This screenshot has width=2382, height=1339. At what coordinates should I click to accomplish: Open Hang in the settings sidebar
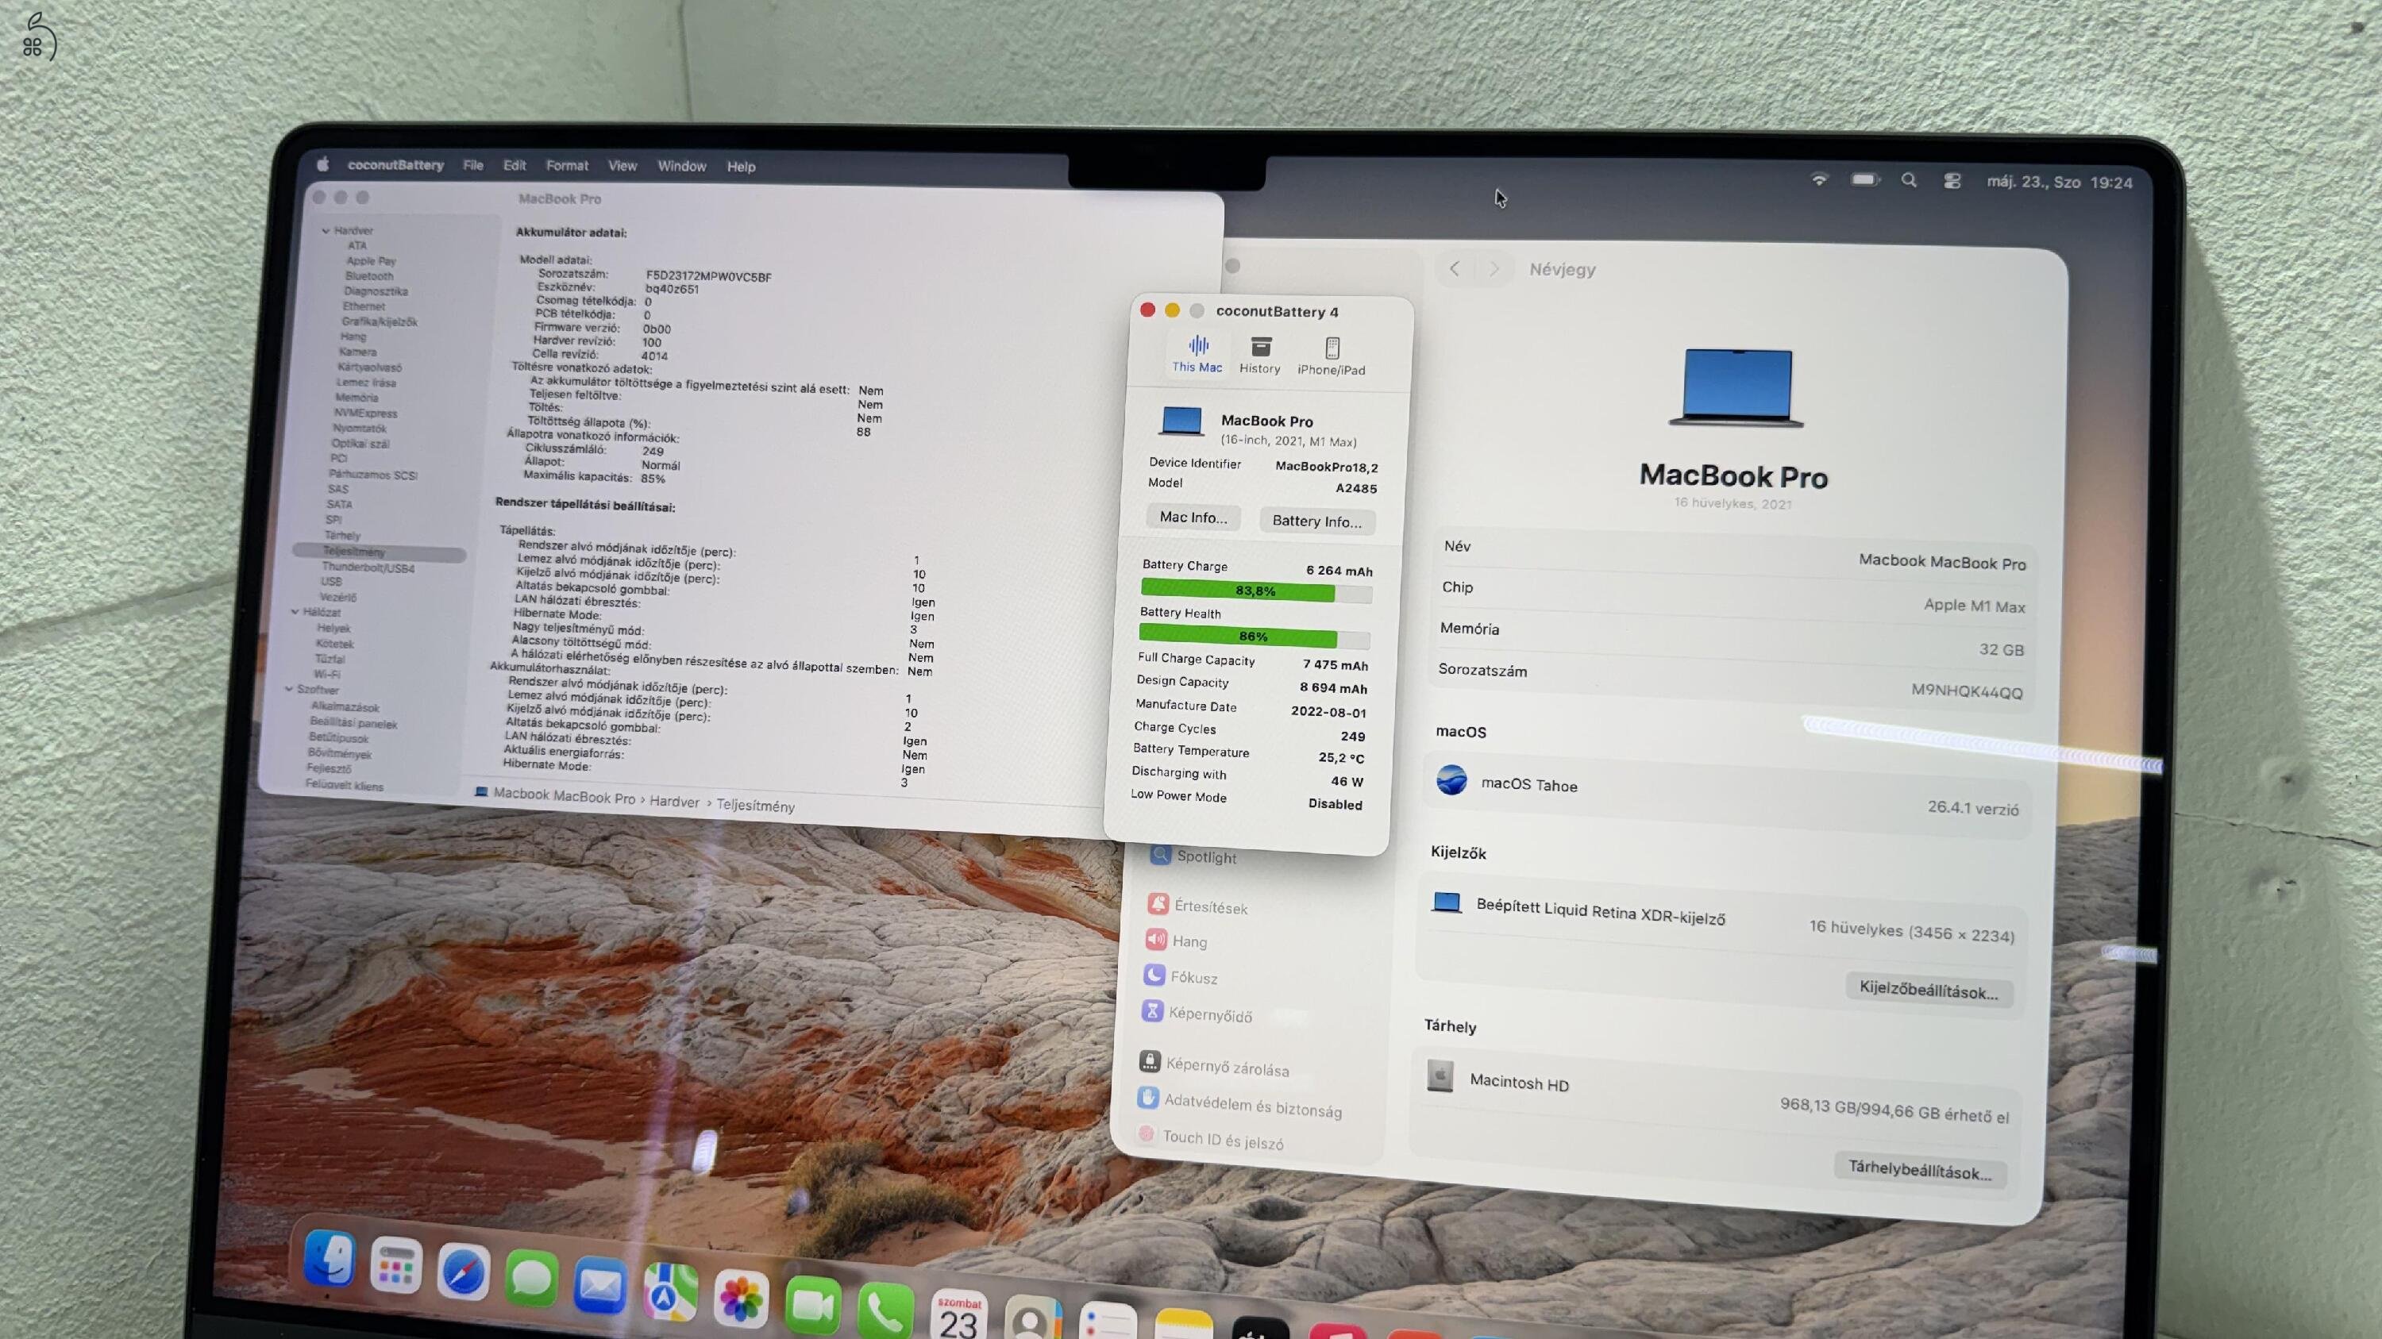(1176, 941)
